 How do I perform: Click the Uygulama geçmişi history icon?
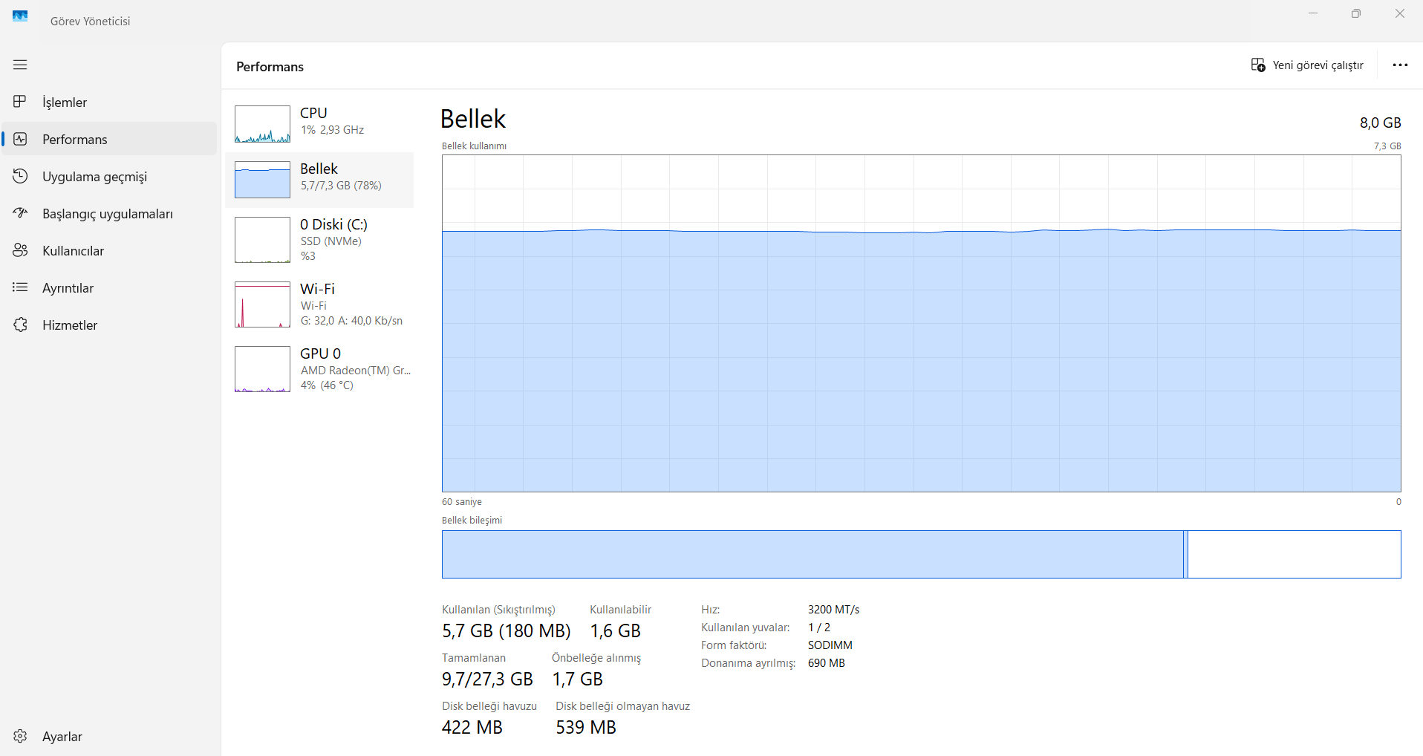(20, 176)
